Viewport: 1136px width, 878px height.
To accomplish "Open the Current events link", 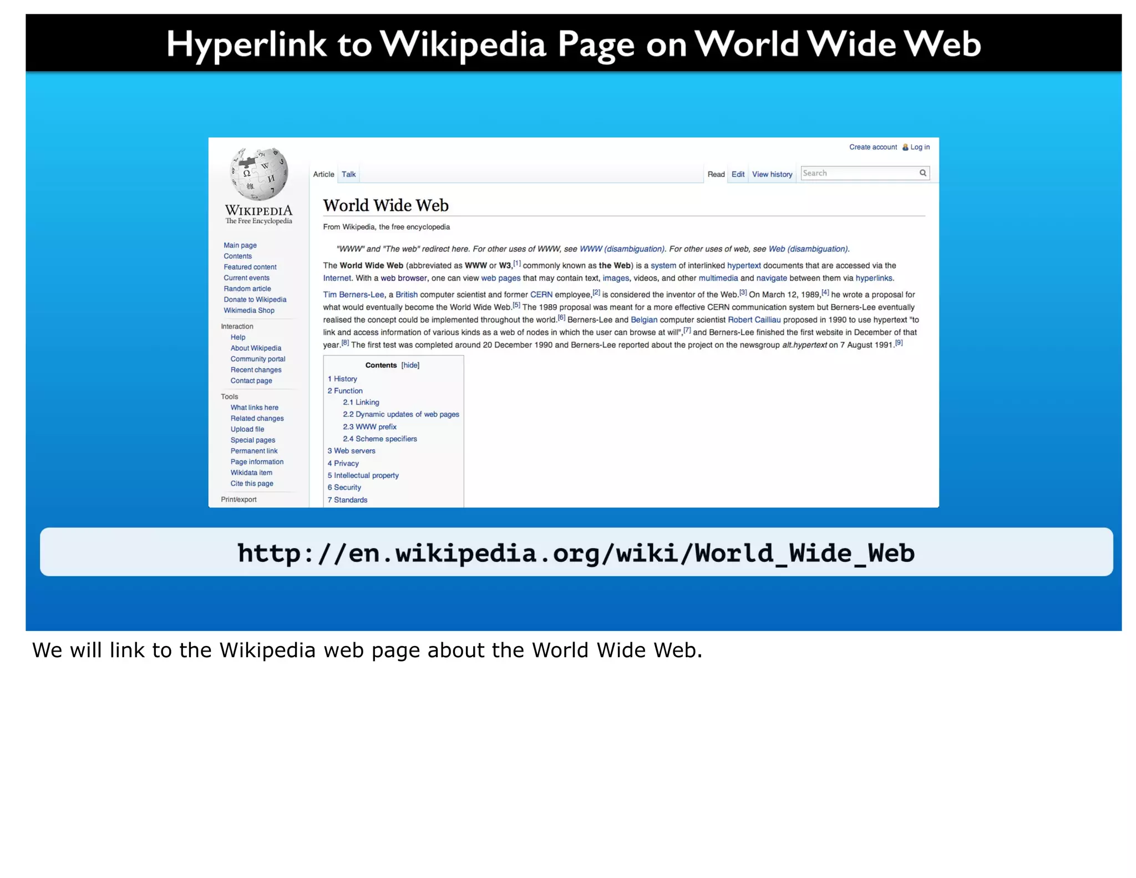I will (246, 278).
